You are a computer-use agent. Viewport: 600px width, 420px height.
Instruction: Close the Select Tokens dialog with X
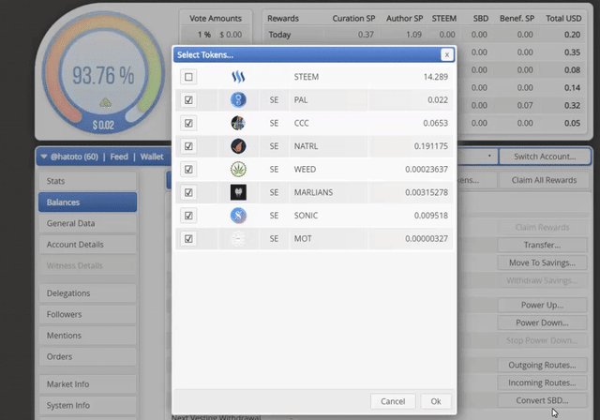[446, 55]
